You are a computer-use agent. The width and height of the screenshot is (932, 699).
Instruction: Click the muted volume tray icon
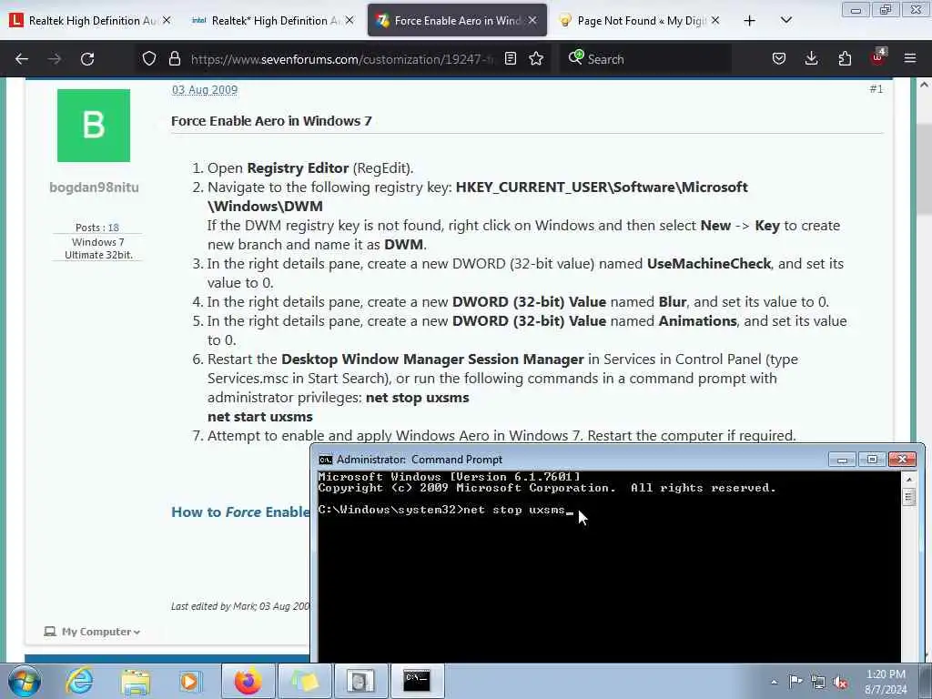point(840,682)
